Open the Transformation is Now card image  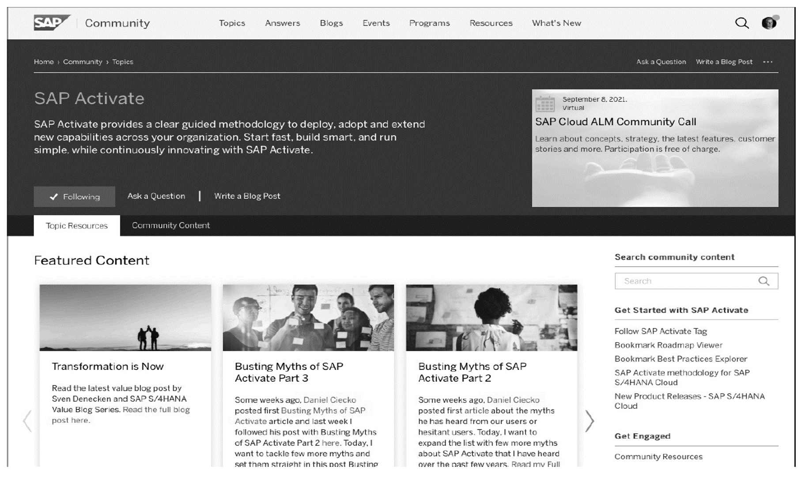click(125, 317)
